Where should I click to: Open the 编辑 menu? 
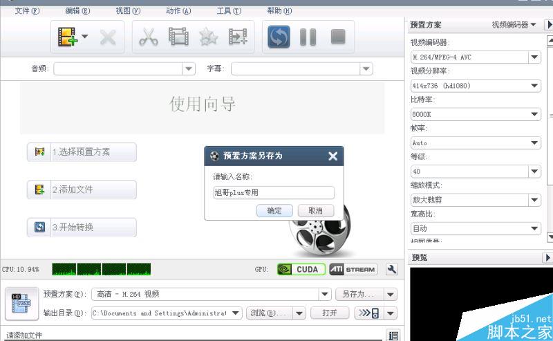tap(77, 11)
